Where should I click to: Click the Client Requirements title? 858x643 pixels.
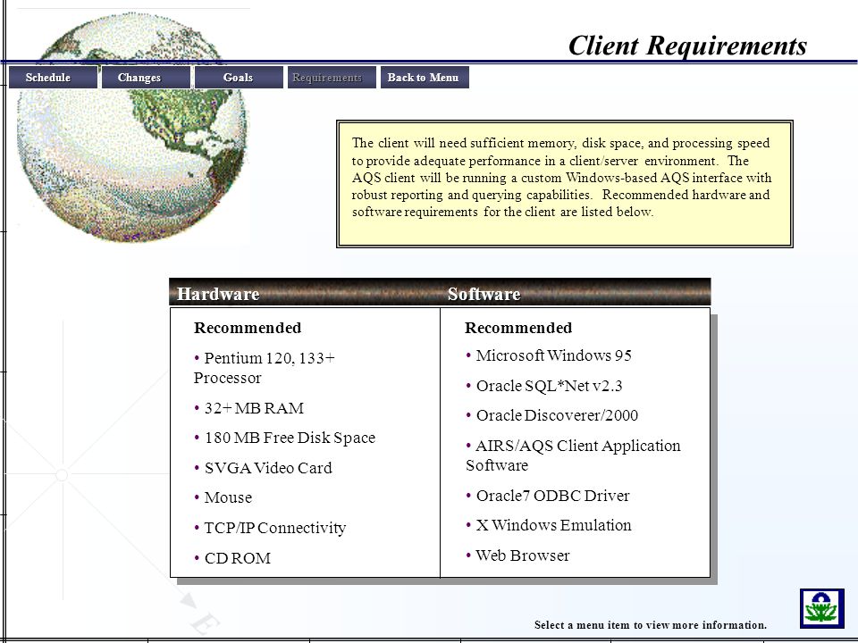(687, 46)
